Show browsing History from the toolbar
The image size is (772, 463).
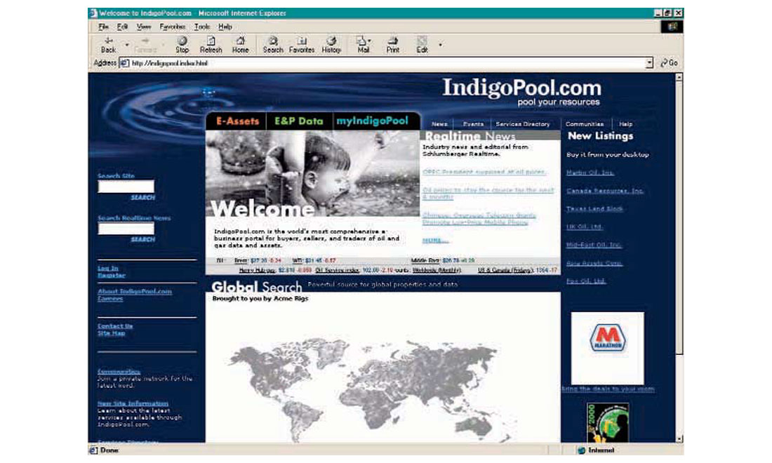(x=331, y=41)
